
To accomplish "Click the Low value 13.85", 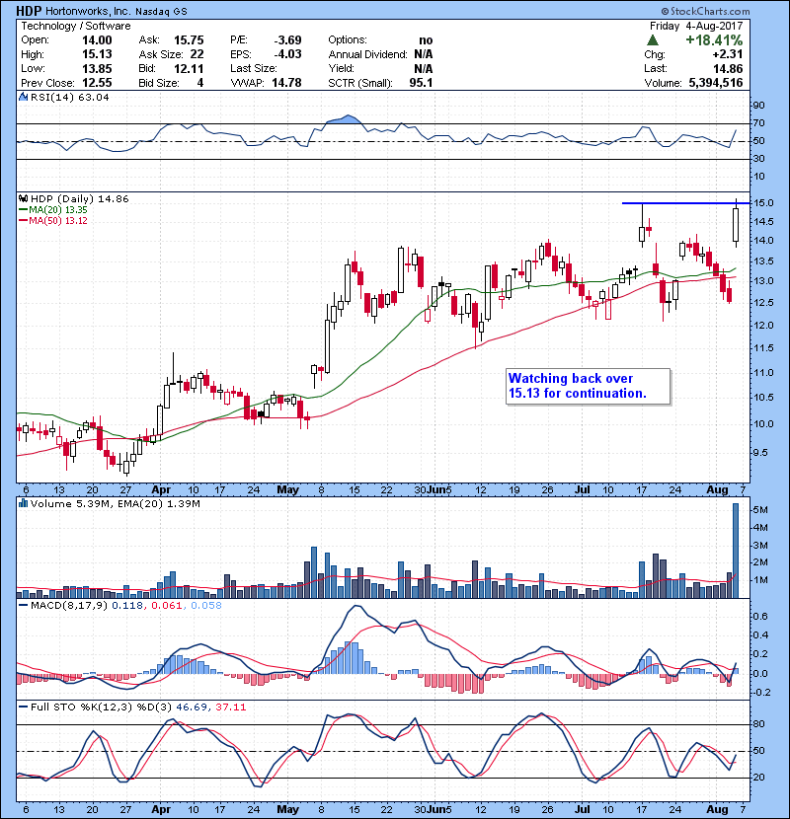I will (x=97, y=68).
